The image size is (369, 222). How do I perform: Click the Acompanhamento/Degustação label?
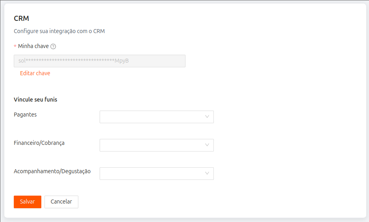click(52, 171)
